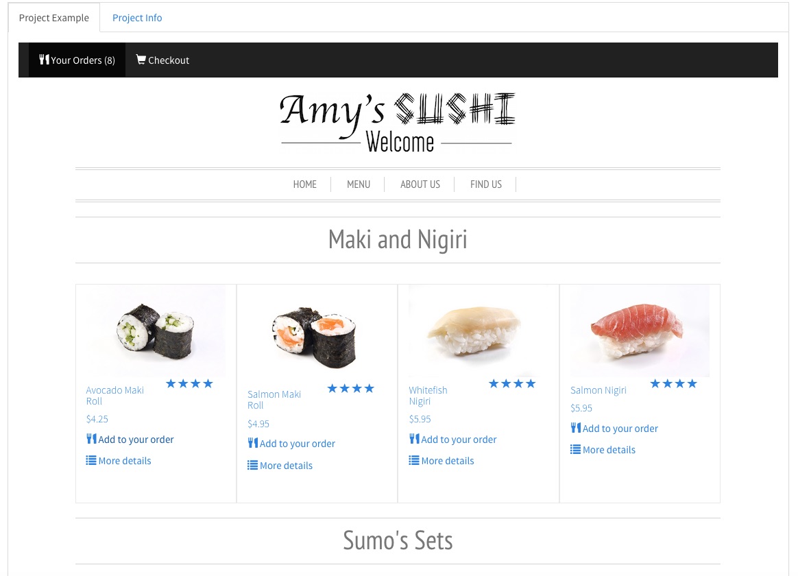Click the shopping cart icon beside Checkout
The image size is (798, 576).
pyautogui.click(x=141, y=60)
